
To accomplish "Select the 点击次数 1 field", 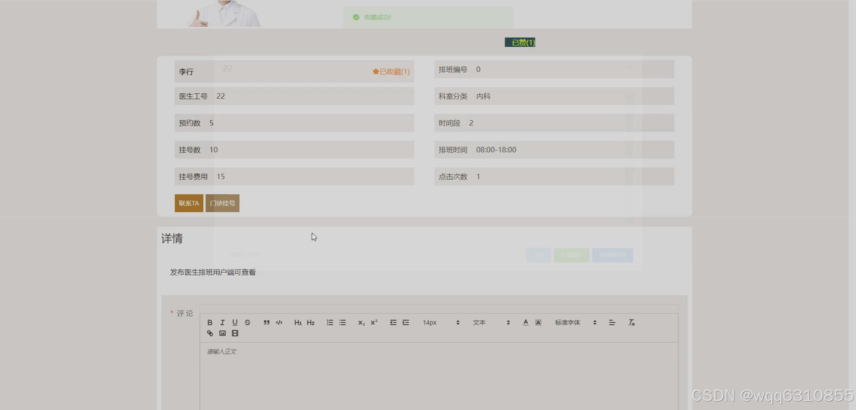I will [554, 176].
